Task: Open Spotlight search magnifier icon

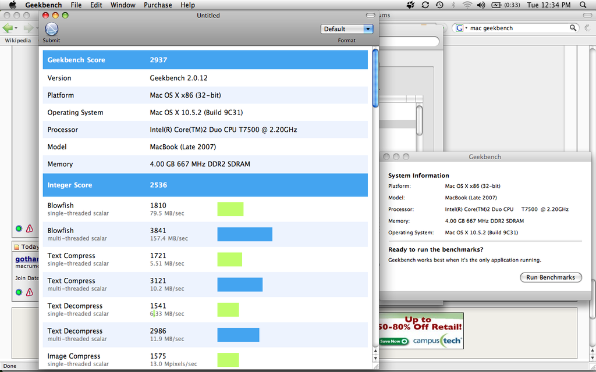Action: [x=583, y=5]
